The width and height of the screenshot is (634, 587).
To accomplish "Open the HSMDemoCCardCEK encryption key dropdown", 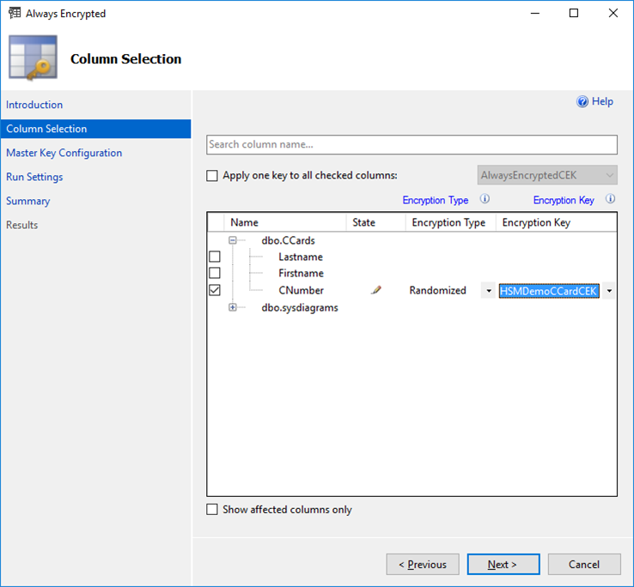I will click(609, 291).
